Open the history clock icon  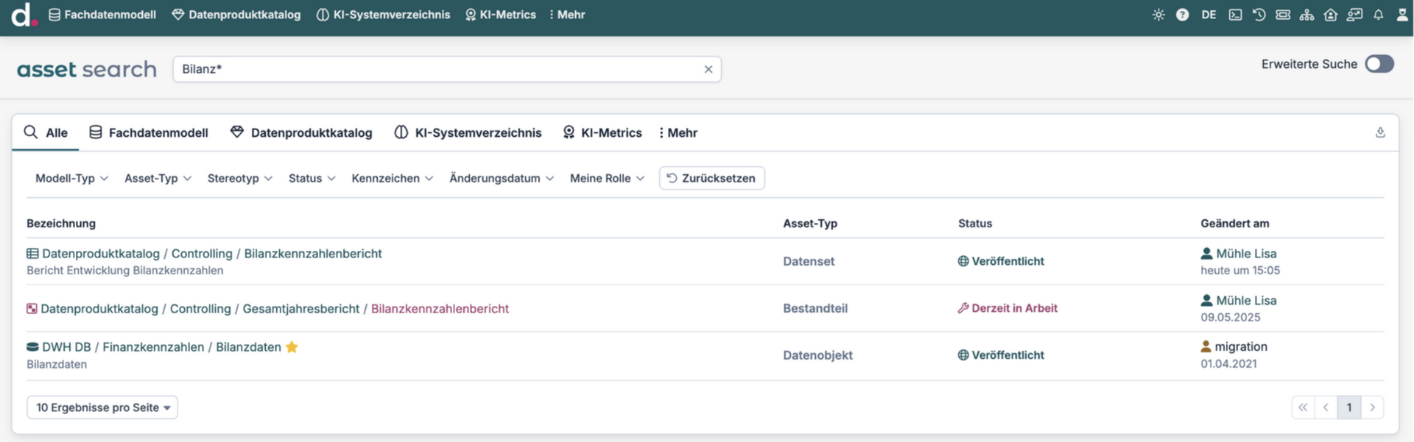(1259, 15)
